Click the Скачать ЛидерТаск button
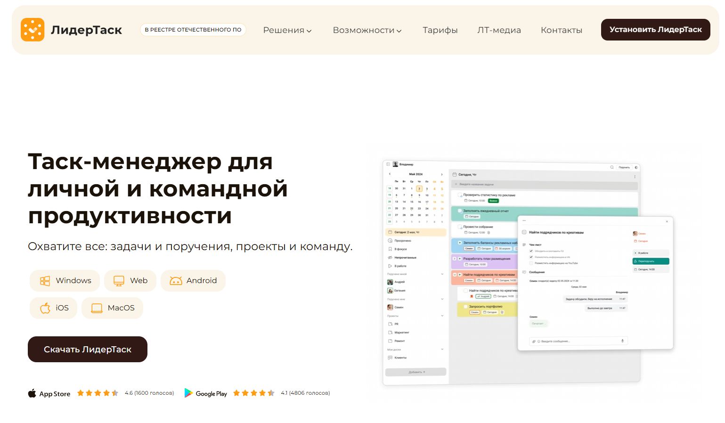 (88, 350)
